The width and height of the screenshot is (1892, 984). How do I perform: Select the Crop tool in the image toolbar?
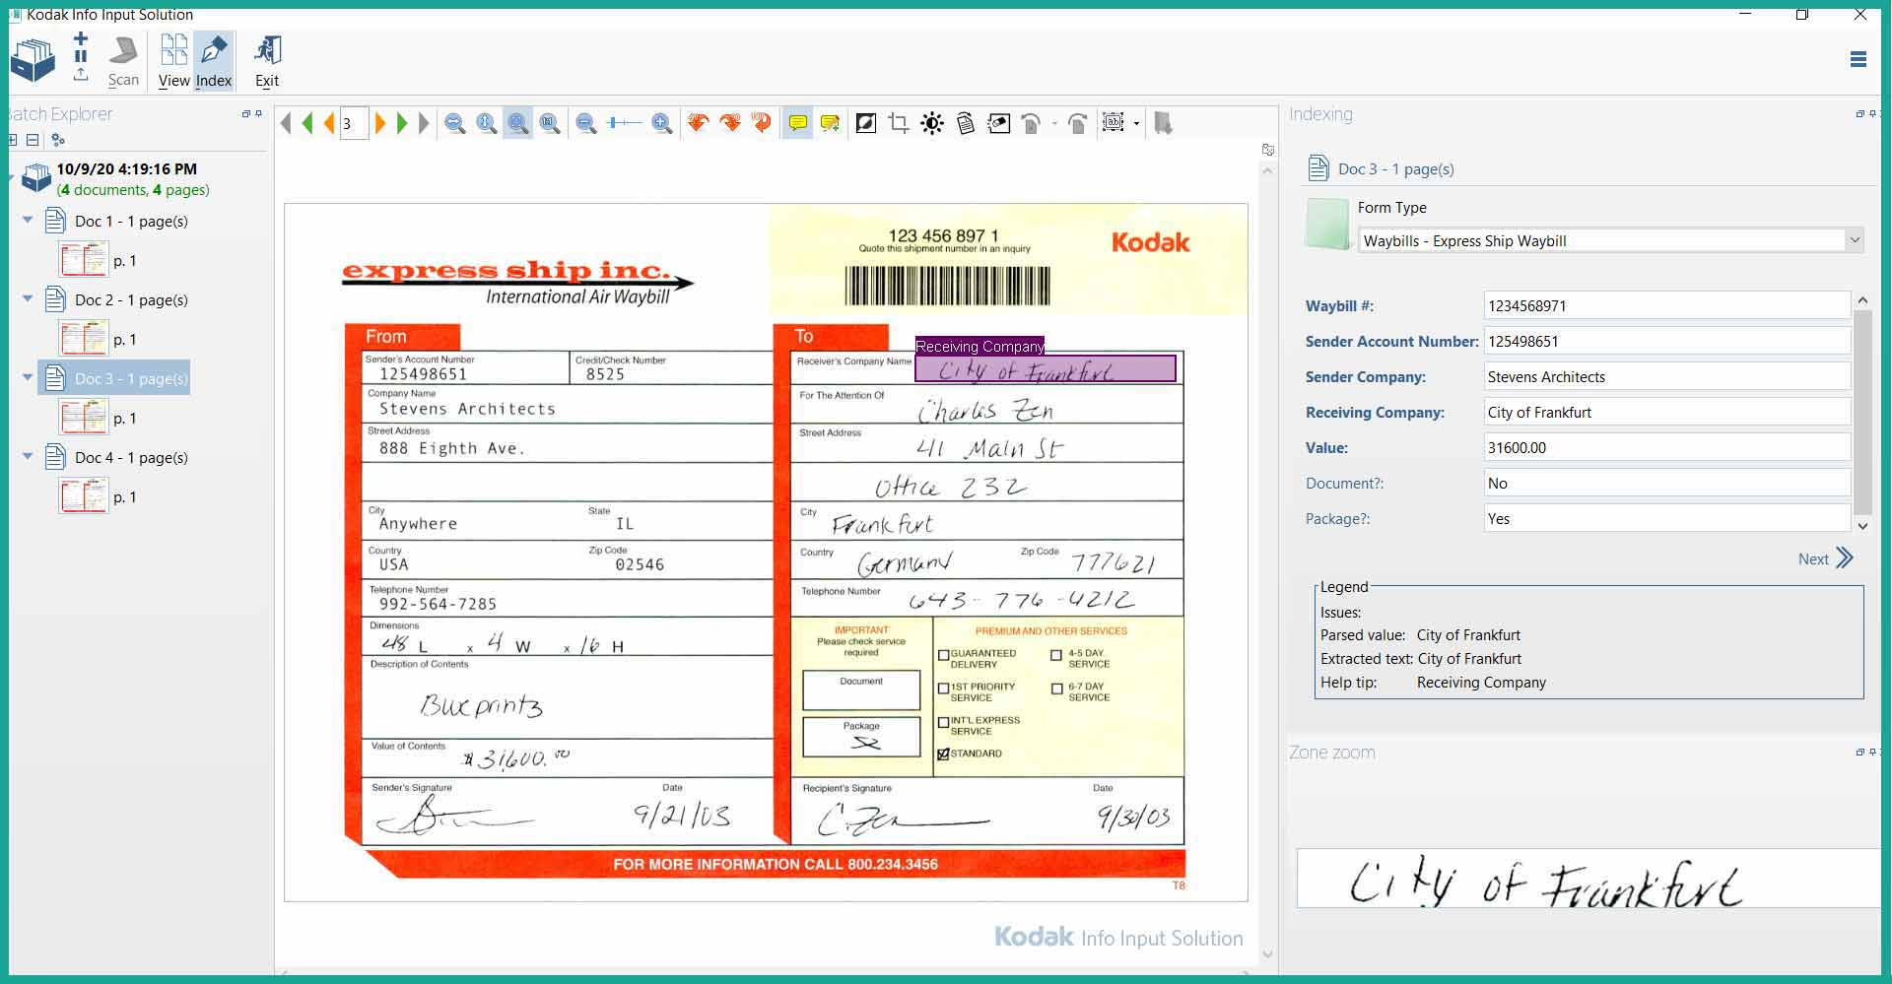(897, 123)
